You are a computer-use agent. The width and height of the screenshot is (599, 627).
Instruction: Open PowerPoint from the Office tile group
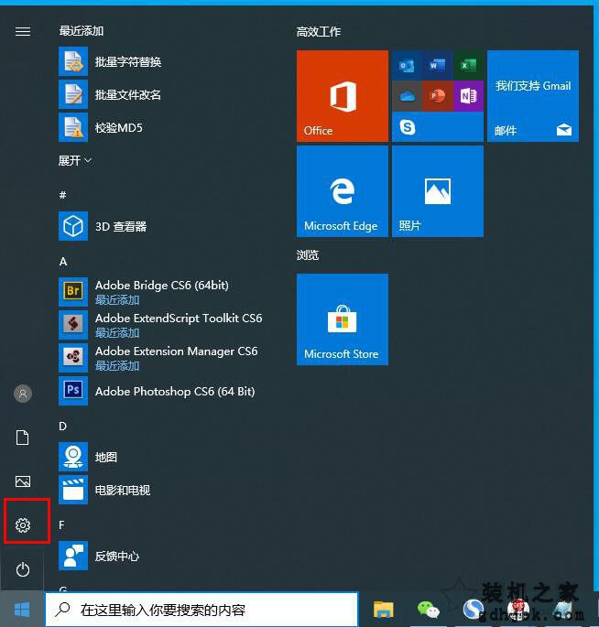click(437, 96)
